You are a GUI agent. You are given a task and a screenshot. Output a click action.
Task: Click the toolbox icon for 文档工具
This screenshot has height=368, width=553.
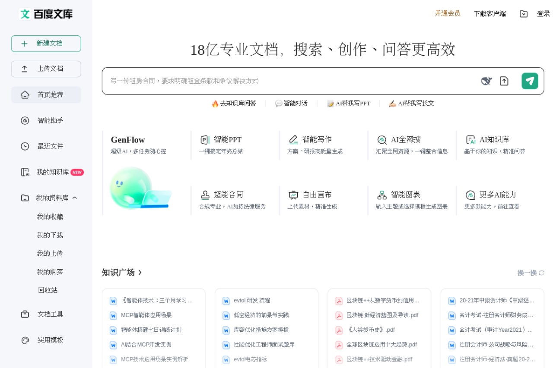coord(25,314)
